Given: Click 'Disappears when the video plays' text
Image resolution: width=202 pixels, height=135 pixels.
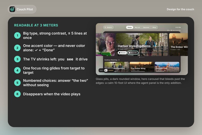Looking at the screenshot, I should [52, 94].
